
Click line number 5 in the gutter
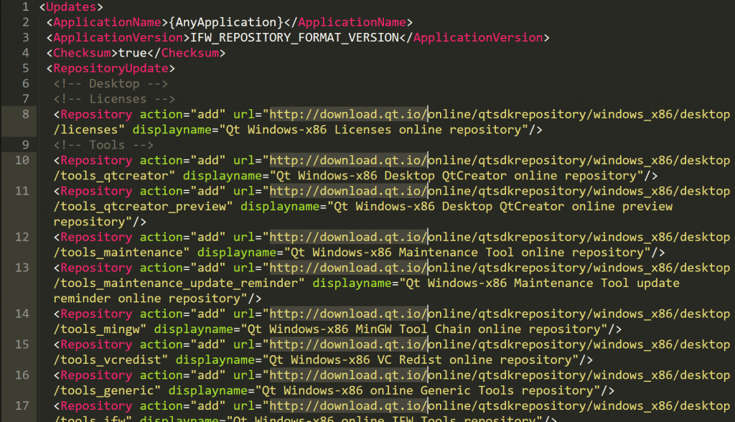click(25, 68)
